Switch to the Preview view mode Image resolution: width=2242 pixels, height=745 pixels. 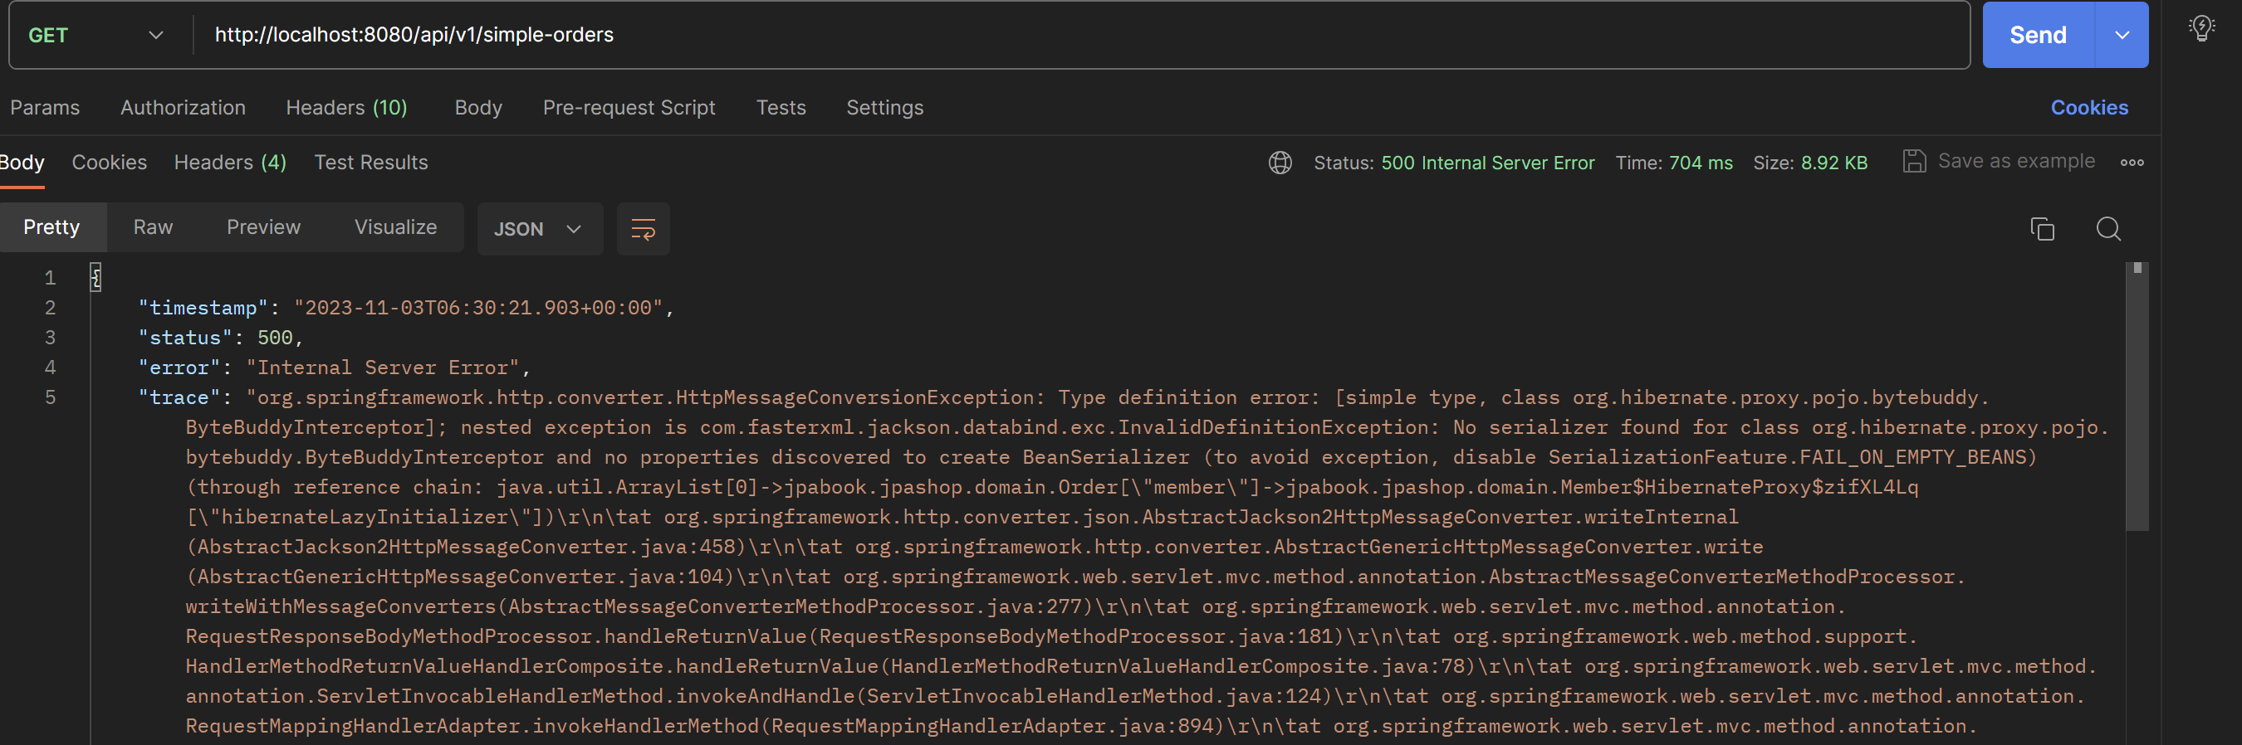tap(263, 228)
